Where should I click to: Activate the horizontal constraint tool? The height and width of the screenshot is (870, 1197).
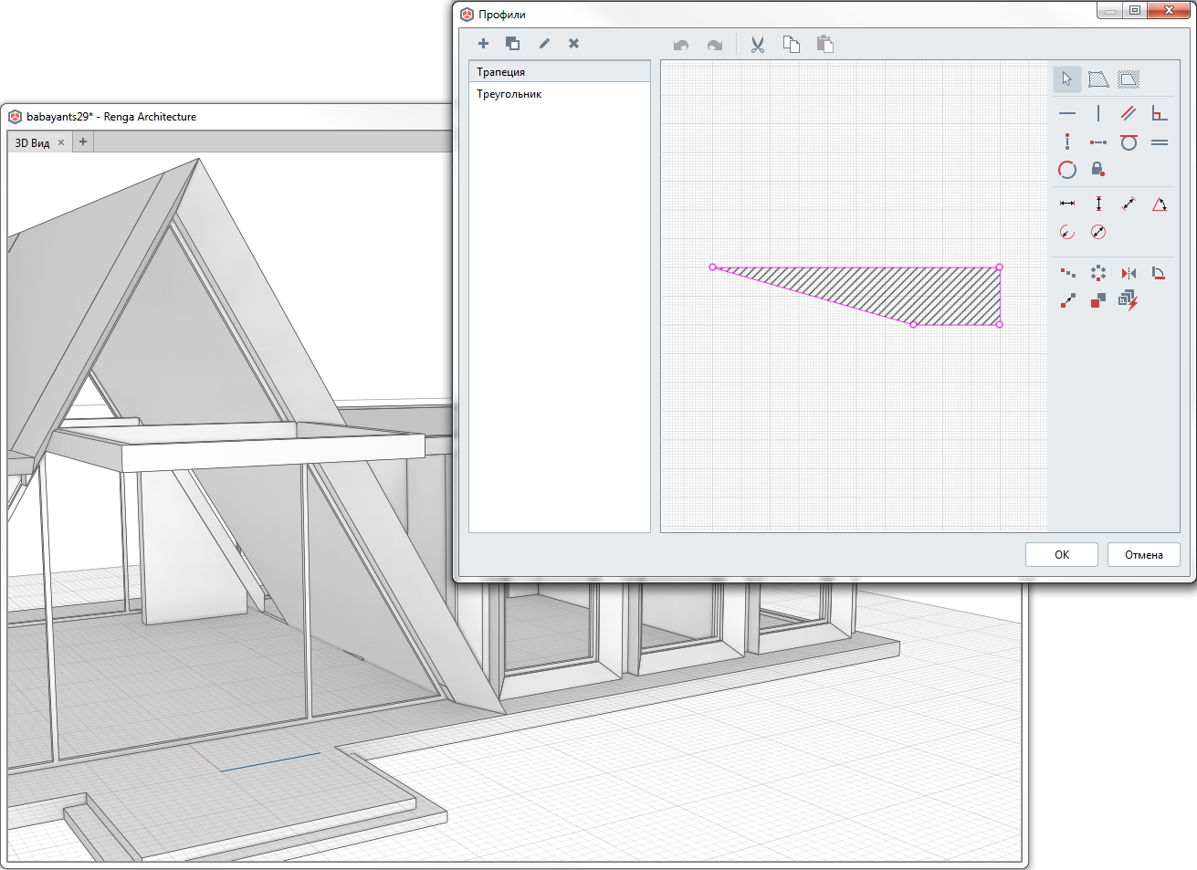(x=1067, y=113)
